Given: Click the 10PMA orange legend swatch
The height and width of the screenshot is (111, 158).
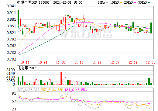Looking at the screenshot, I should click(121, 2).
